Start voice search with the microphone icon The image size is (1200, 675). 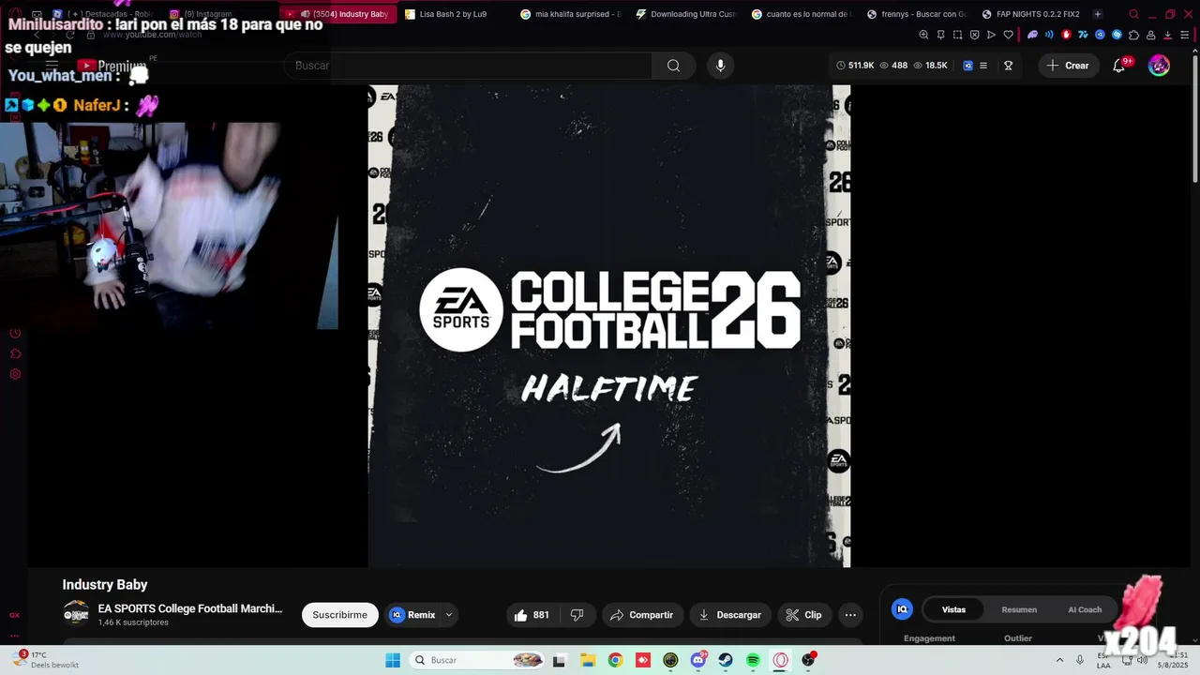tap(720, 66)
